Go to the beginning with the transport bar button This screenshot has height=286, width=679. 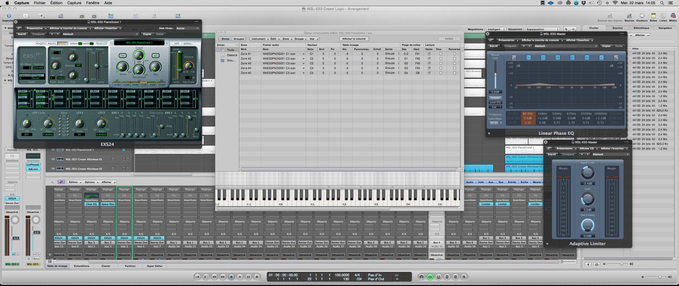click(x=197, y=277)
